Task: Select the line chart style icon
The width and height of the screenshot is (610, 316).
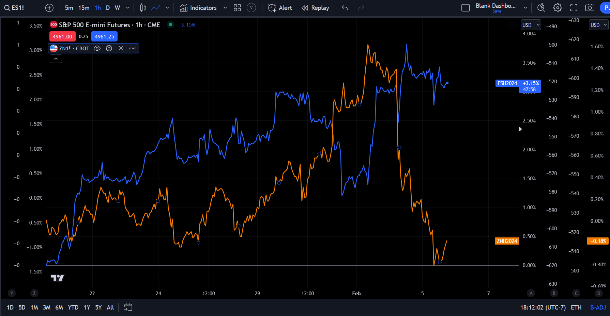Action: pos(156,8)
